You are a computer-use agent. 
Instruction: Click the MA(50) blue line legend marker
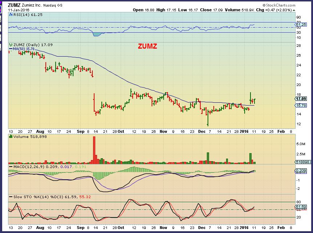[x=11, y=49]
